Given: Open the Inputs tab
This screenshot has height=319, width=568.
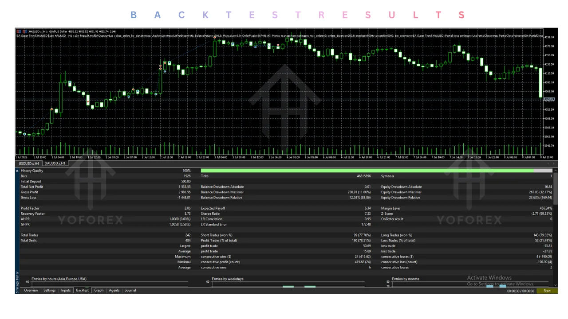Looking at the screenshot, I should (x=66, y=291).
